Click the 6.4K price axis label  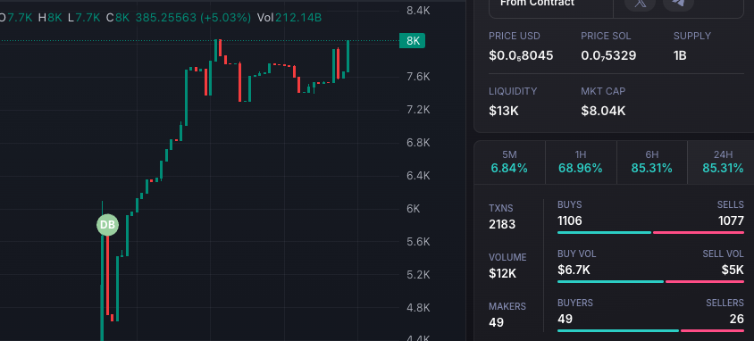pos(418,175)
